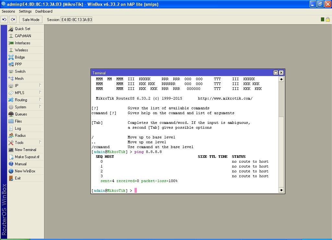The width and height of the screenshot is (332, 240).
Task: Open the Sessions menu
Action: (x=8, y=11)
